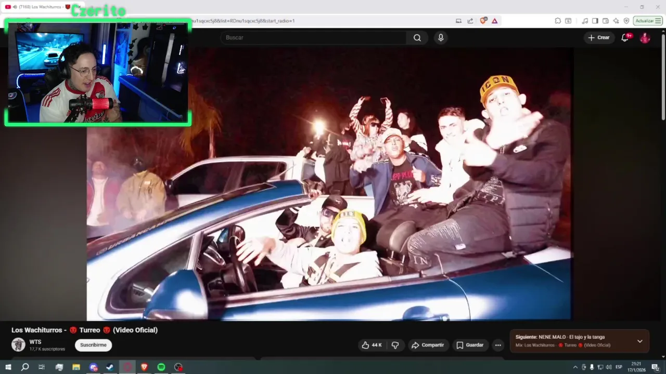Open the Brave VPN shield icon

[626, 21]
